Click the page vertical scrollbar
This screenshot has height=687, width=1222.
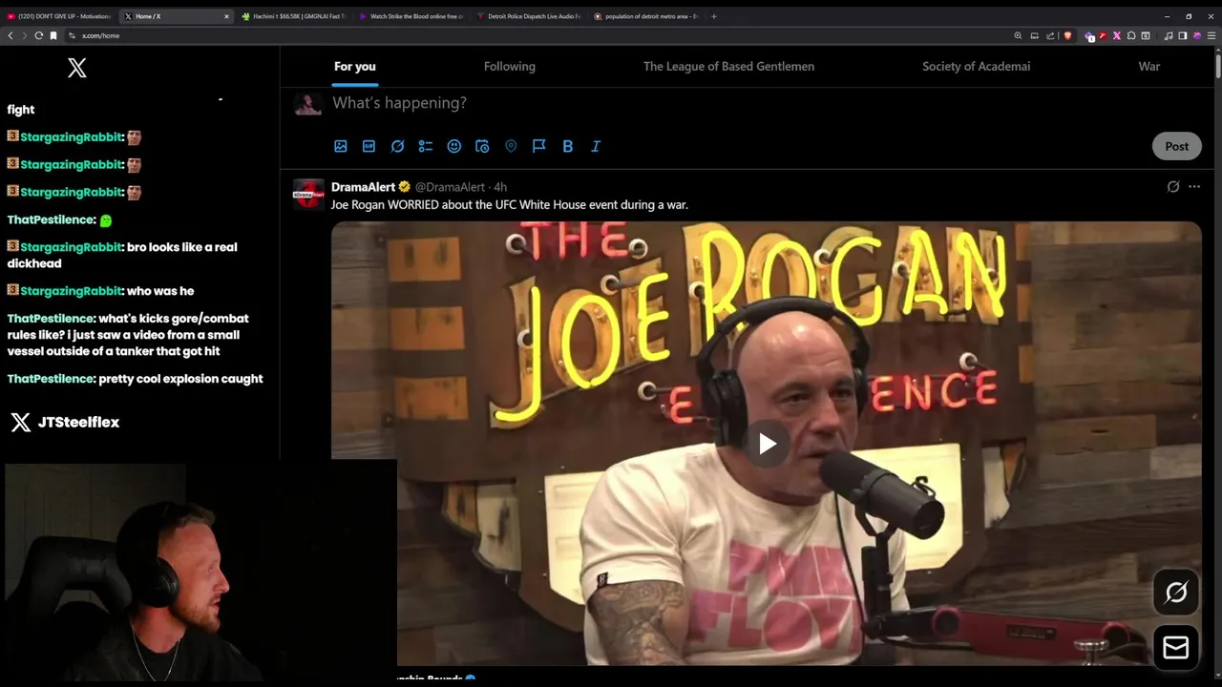click(1217, 66)
